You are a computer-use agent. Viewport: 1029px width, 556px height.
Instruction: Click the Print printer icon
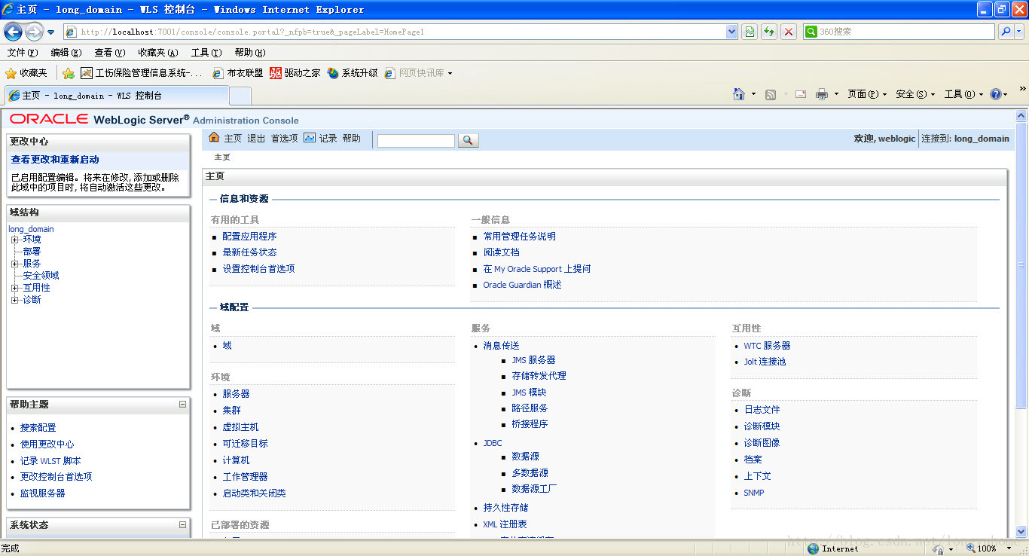click(822, 94)
